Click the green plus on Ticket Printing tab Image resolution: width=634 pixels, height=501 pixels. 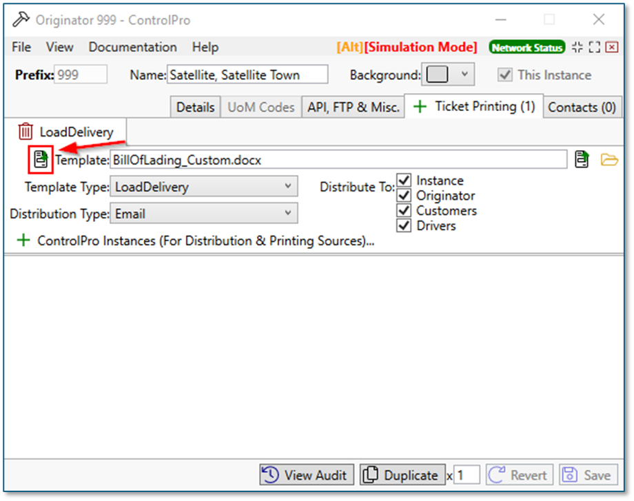[x=420, y=107]
